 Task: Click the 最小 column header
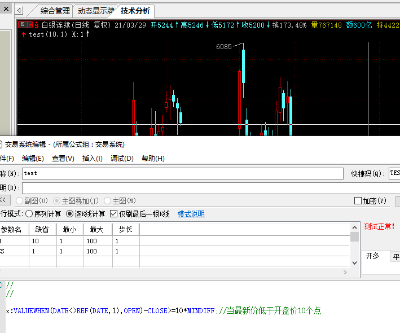(x=70, y=229)
